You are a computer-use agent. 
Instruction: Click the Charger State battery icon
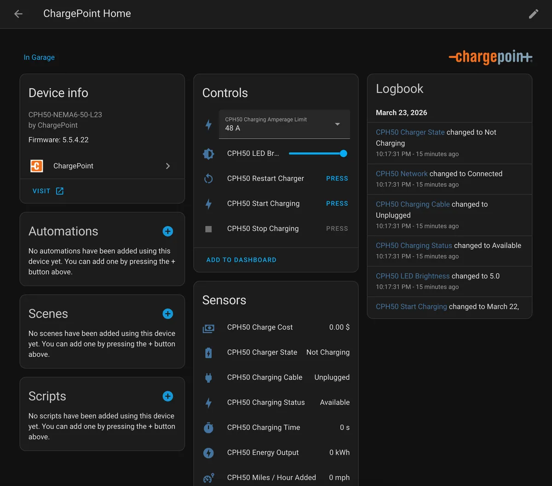click(x=208, y=352)
